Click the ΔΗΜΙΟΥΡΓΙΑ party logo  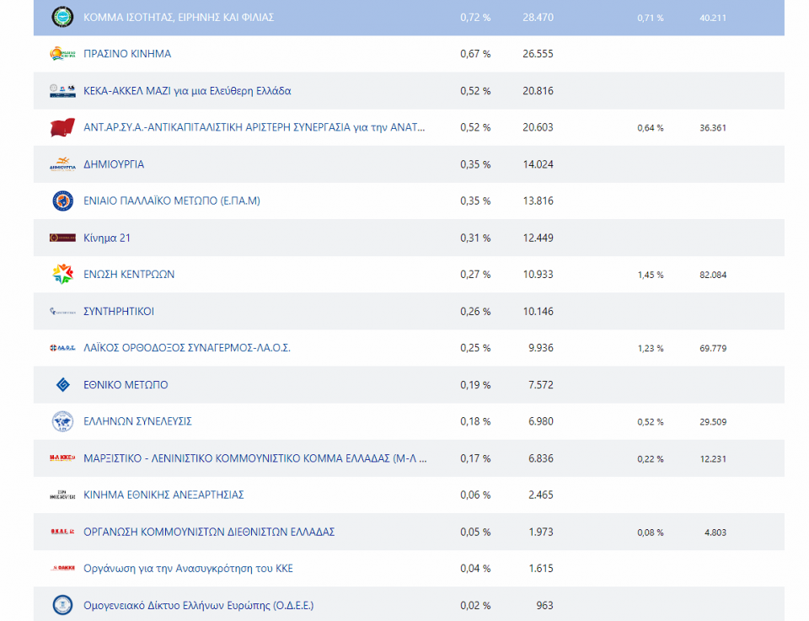[63, 164]
